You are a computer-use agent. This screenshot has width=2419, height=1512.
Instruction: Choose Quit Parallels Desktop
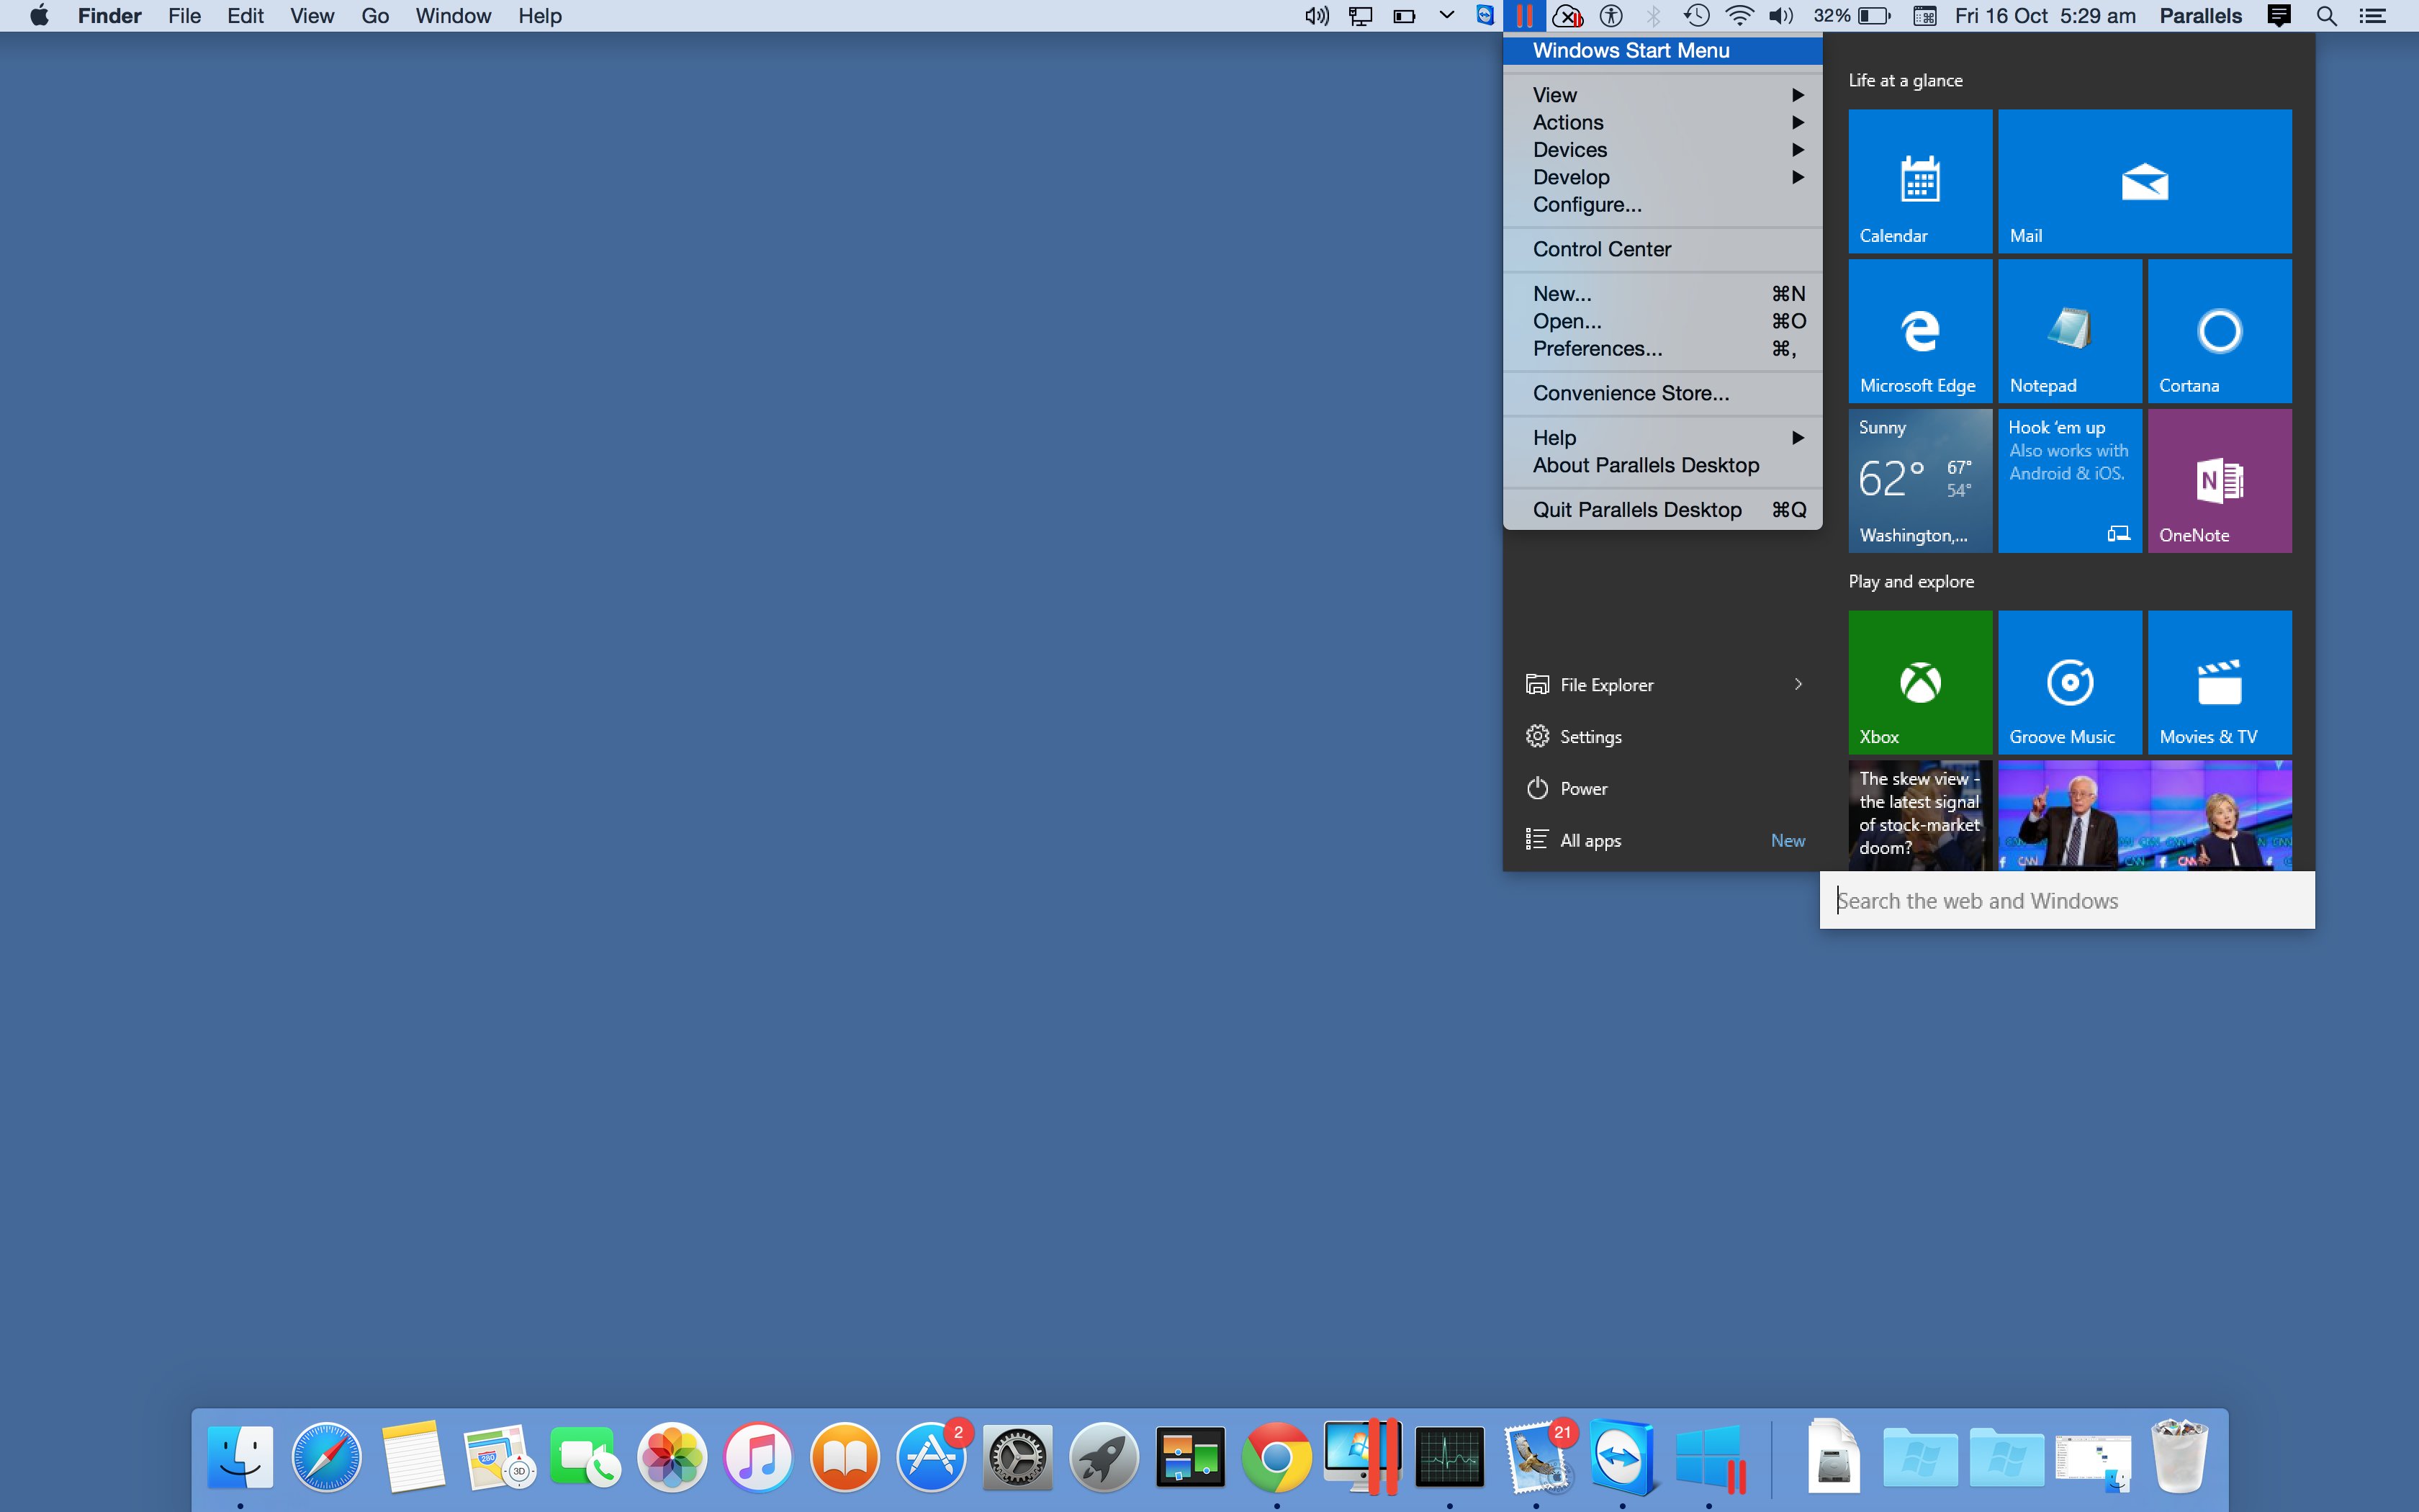pyautogui.click(x=1662, y=510)
